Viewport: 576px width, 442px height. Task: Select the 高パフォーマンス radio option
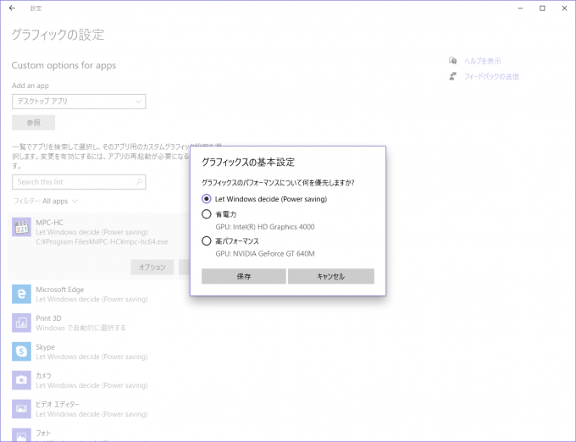(x=207, y=240)
